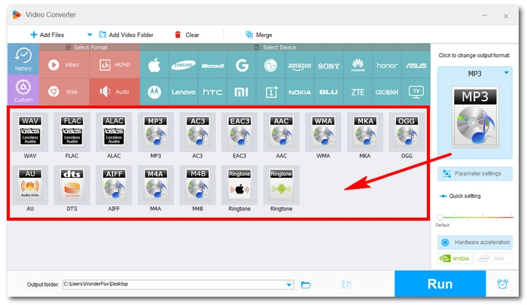Choose the AIFF format icon

[x=114, y=185]
